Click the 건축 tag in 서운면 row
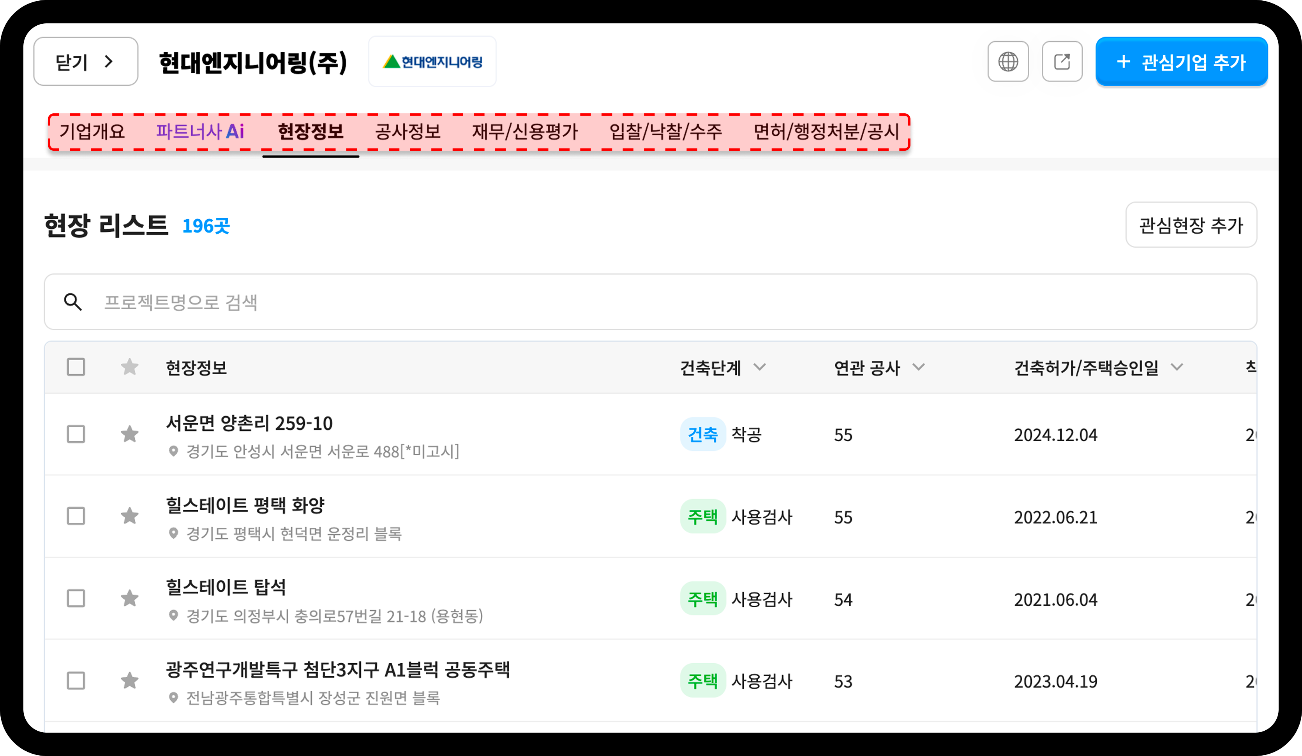Image resolution: width=1302 pixels, height=756 pixels. pos(703,434)
